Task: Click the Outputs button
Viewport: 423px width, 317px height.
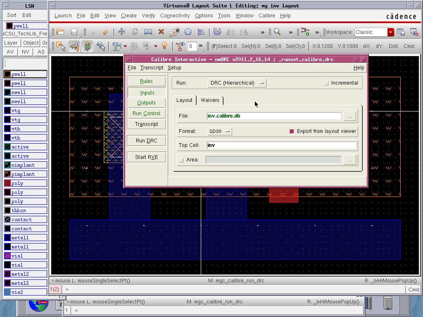Action: (x=147, y=103)
